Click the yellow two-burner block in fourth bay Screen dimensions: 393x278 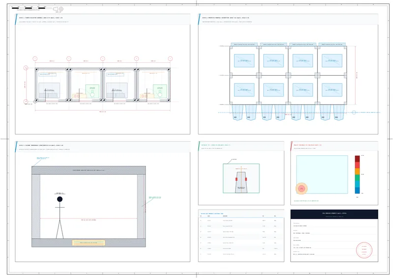[147, 96]
